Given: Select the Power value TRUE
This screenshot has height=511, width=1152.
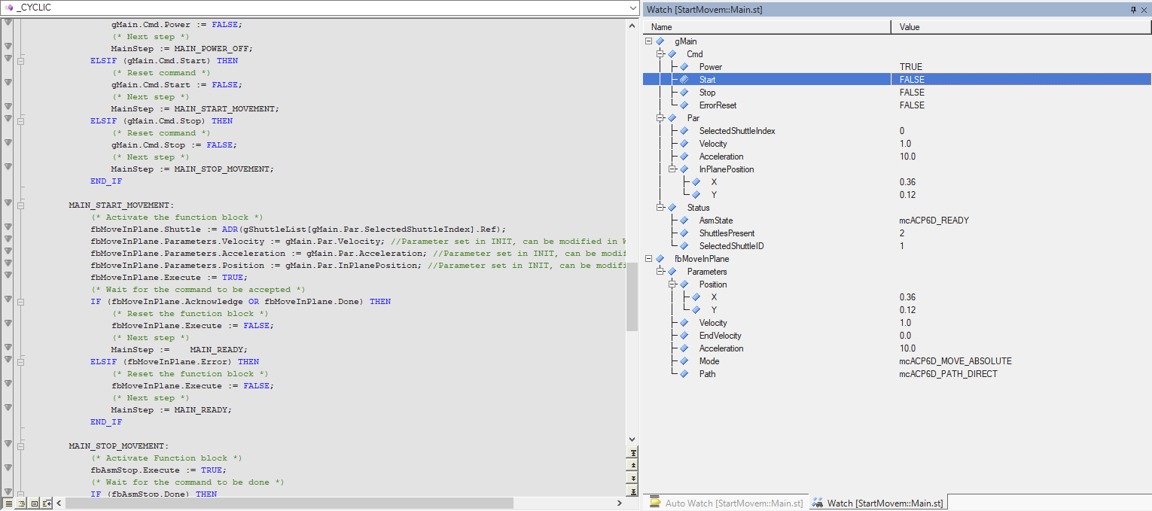Looking at the screenshot, I should click(x=910, y=67).
